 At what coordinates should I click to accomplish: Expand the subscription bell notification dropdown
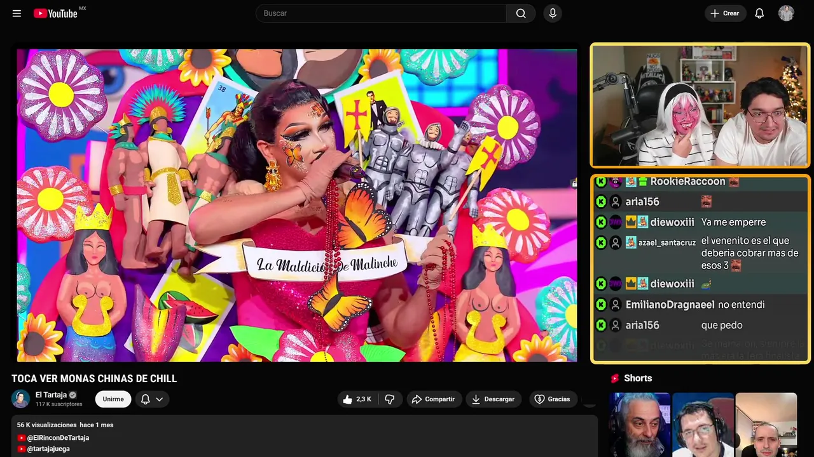click(x=152, y=399)
